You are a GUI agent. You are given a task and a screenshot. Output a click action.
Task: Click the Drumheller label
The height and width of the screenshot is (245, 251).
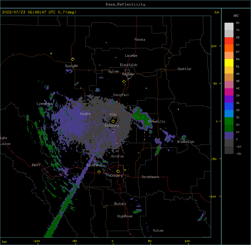click(x=186, y=142)
